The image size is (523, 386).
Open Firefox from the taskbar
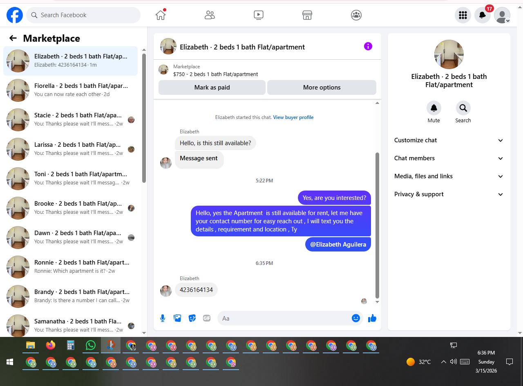pos(50,346)
